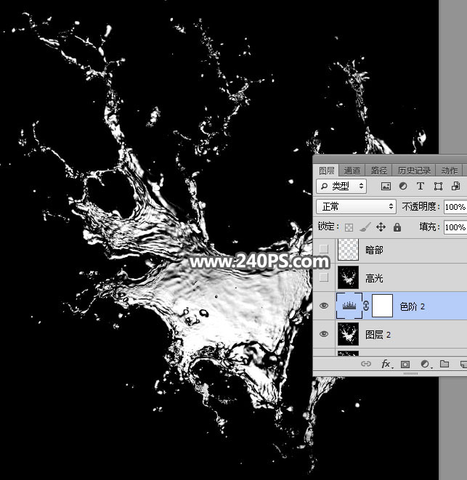Show the 高光 layer visibility box
The image size is (467, 480).
click(x=324, y=277)
